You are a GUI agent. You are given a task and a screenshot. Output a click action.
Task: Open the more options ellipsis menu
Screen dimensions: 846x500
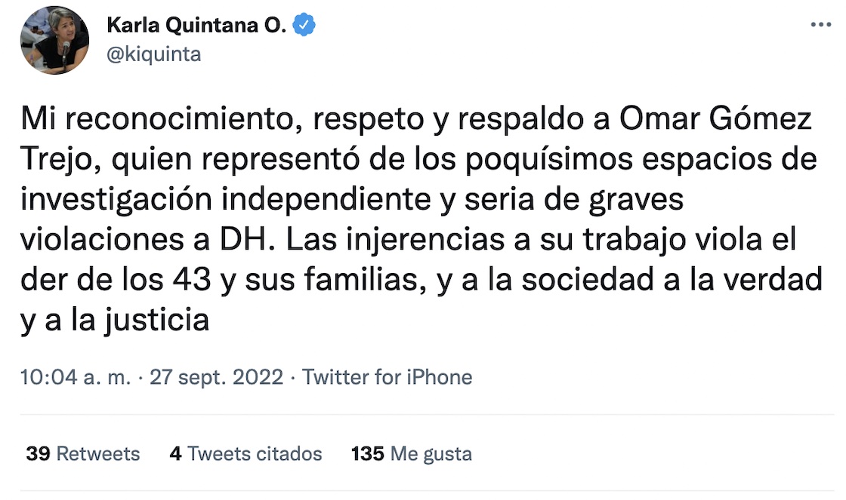(820, 25)
